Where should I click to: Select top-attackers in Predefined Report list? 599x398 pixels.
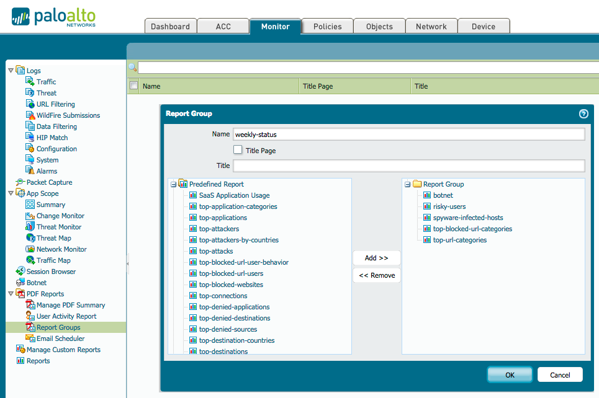click(x=218, y=229)
